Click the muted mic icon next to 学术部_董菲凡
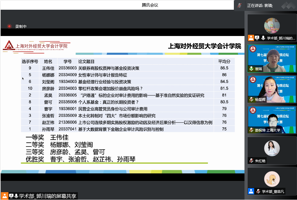Screen dimensions: 297x200 pos(258,191)
